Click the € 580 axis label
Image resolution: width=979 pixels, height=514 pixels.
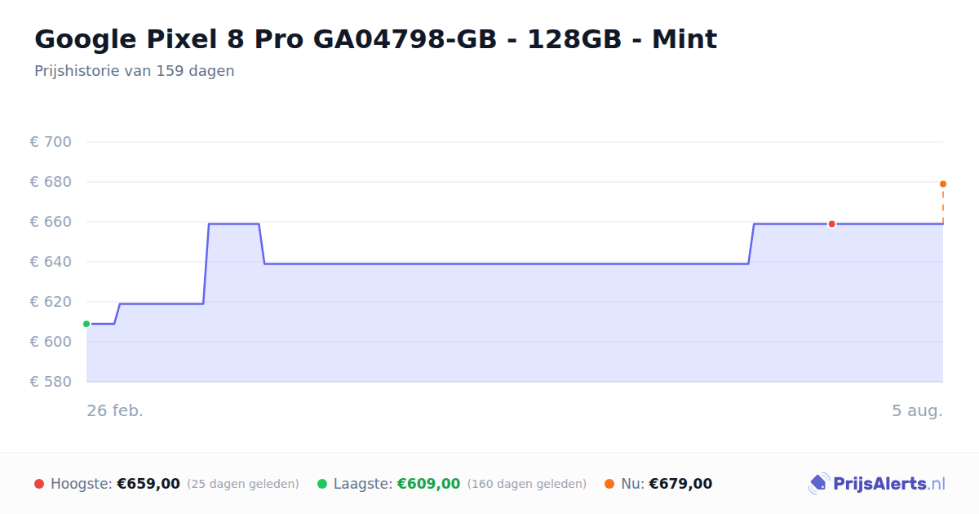(x=51, y=382)
